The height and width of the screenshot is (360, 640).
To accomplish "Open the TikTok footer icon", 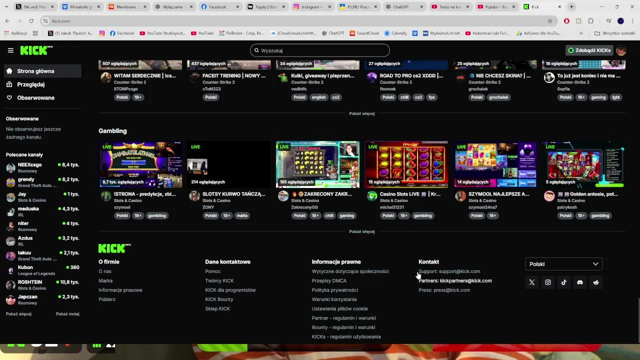I will pos(564,282).
